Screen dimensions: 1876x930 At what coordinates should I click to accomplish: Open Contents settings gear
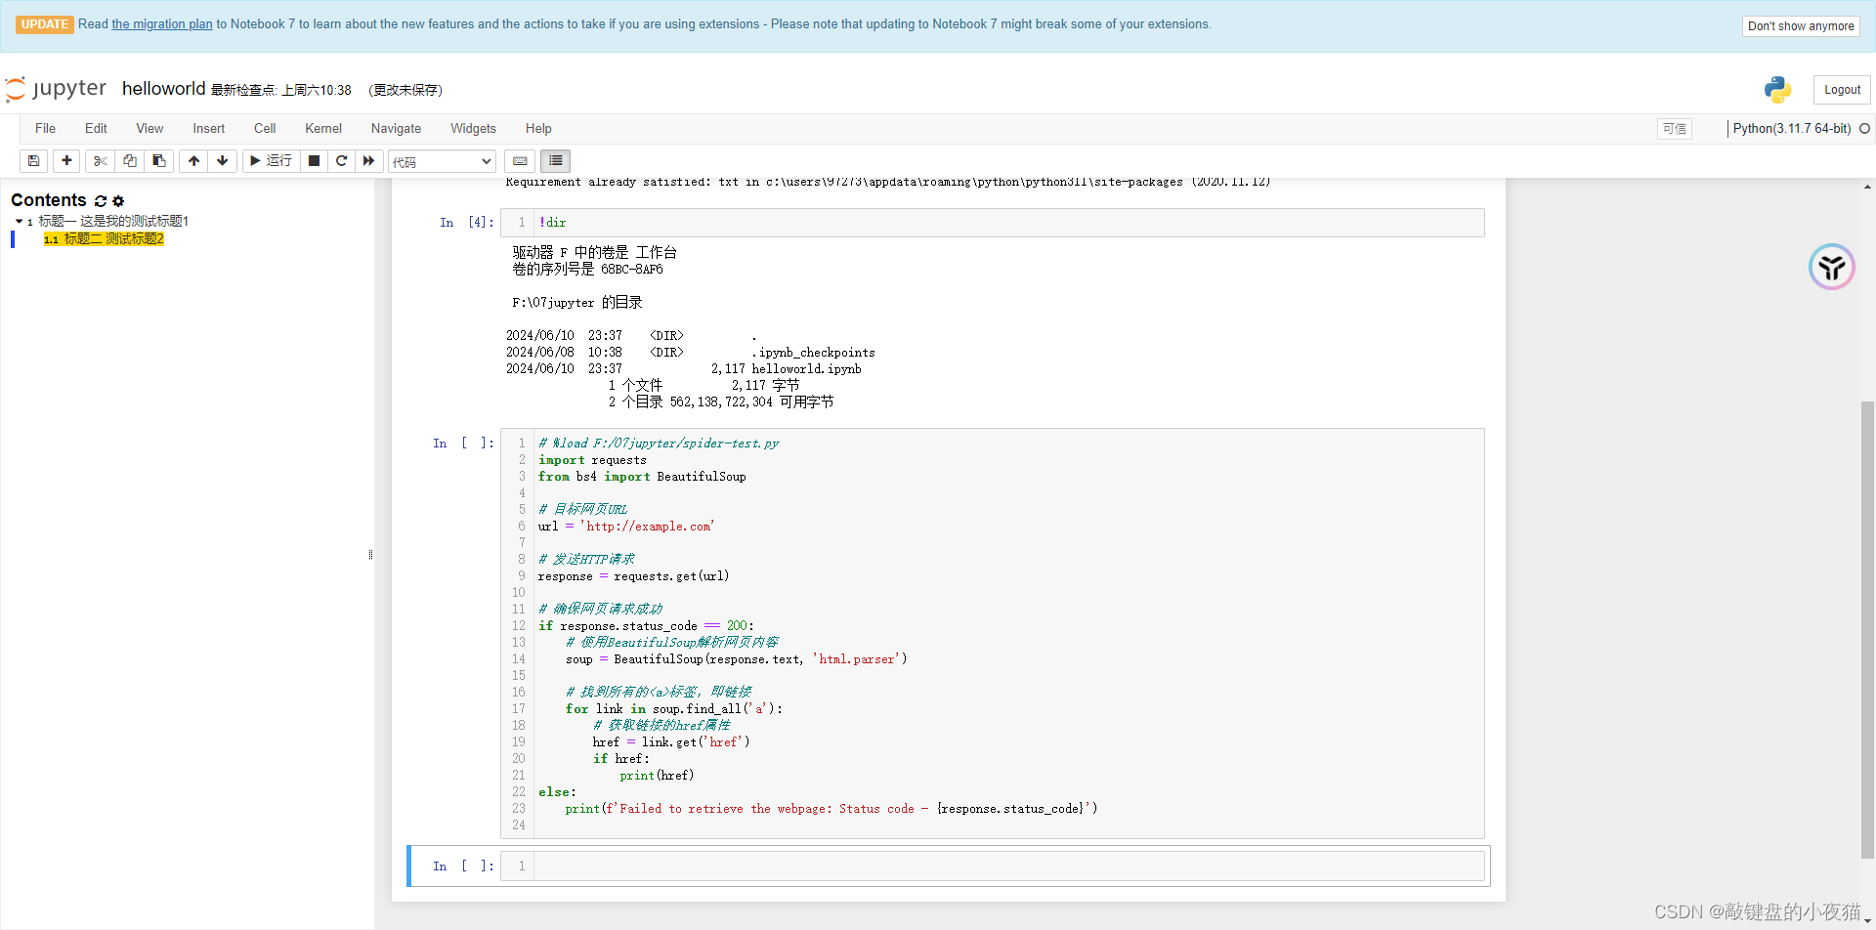[119, 201]
